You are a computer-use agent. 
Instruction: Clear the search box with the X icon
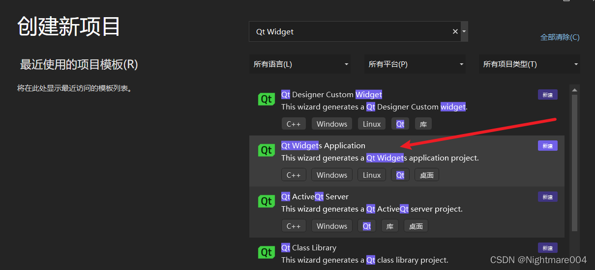[455, 31]
